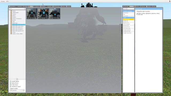This screenshot has height=96, width=171.
Task: Click the arrow icon at the top-right corner
Action: pos(170,1)
